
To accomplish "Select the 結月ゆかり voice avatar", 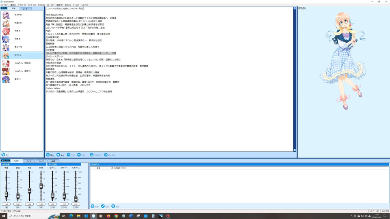I will coord(6,15).
